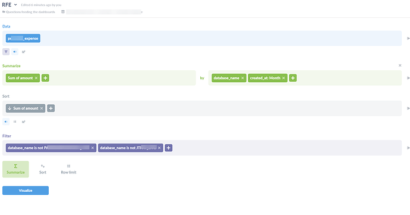Click the database table icon beside the collection
Viewport: 410px width, 215px height.
[x=63, y=12]
